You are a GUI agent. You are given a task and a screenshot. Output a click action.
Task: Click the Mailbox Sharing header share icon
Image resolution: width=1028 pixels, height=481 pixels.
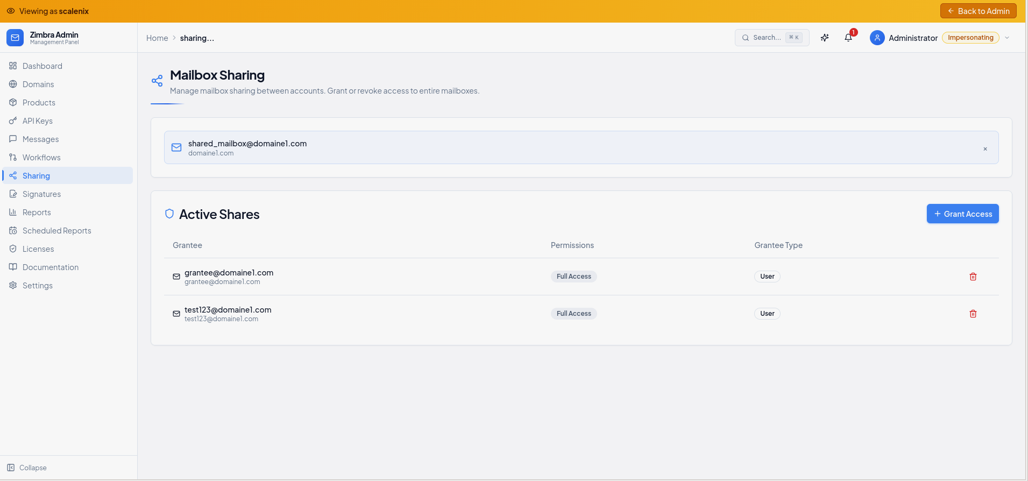click(157, 81)
